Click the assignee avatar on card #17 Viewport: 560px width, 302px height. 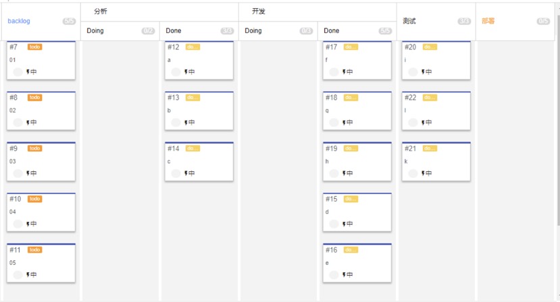pos(334,71)
